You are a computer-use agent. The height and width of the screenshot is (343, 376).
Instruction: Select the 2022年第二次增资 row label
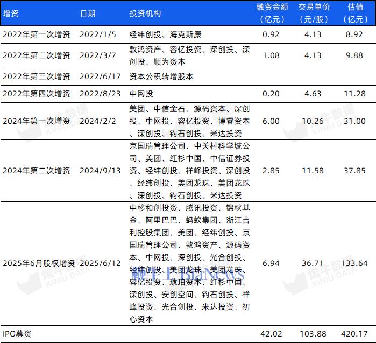(37, 55)
